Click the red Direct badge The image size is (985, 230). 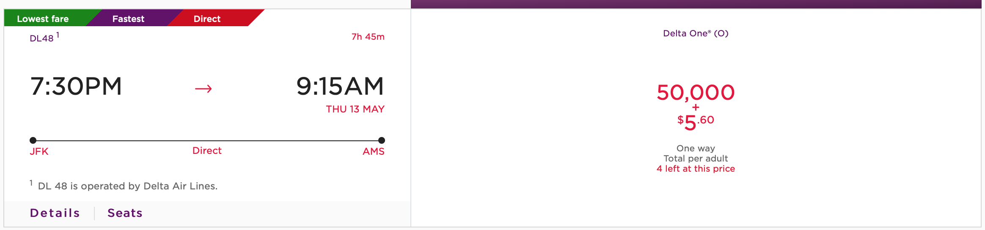[x=207, y=19]
